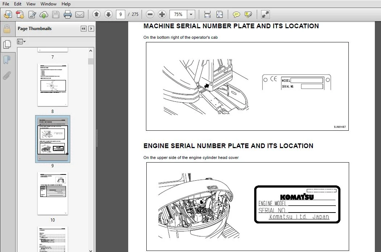Select the highlight text tool
Screen dimensions: 381x252
pyautogui.click(x=248, y=14)
